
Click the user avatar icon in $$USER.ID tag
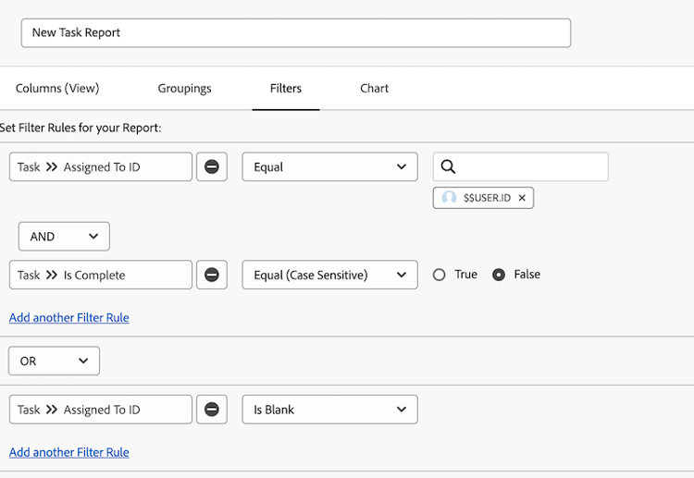pyautogui.click(x=450, y=198)
